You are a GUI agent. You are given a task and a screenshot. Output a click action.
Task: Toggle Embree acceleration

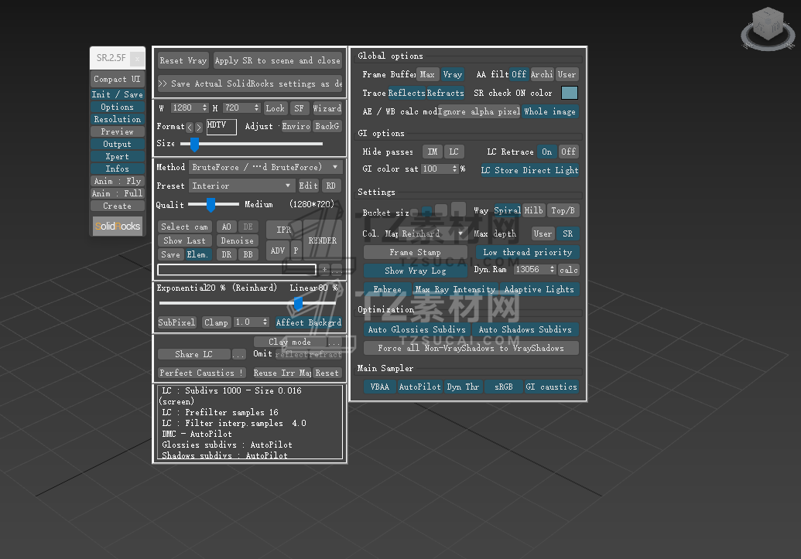tap(387, 289)
